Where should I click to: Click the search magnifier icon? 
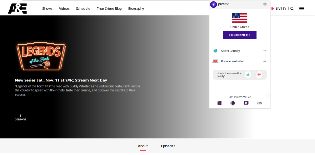pyautogui.click(x=292, y=9)
